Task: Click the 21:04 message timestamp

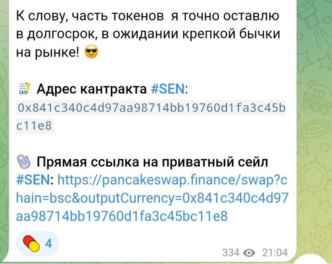Action: [x=275, y=253]
